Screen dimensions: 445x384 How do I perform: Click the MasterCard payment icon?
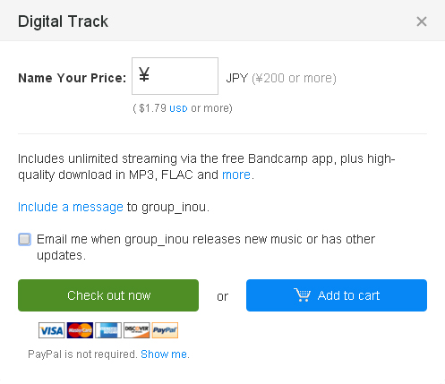(x=80, y=330)
